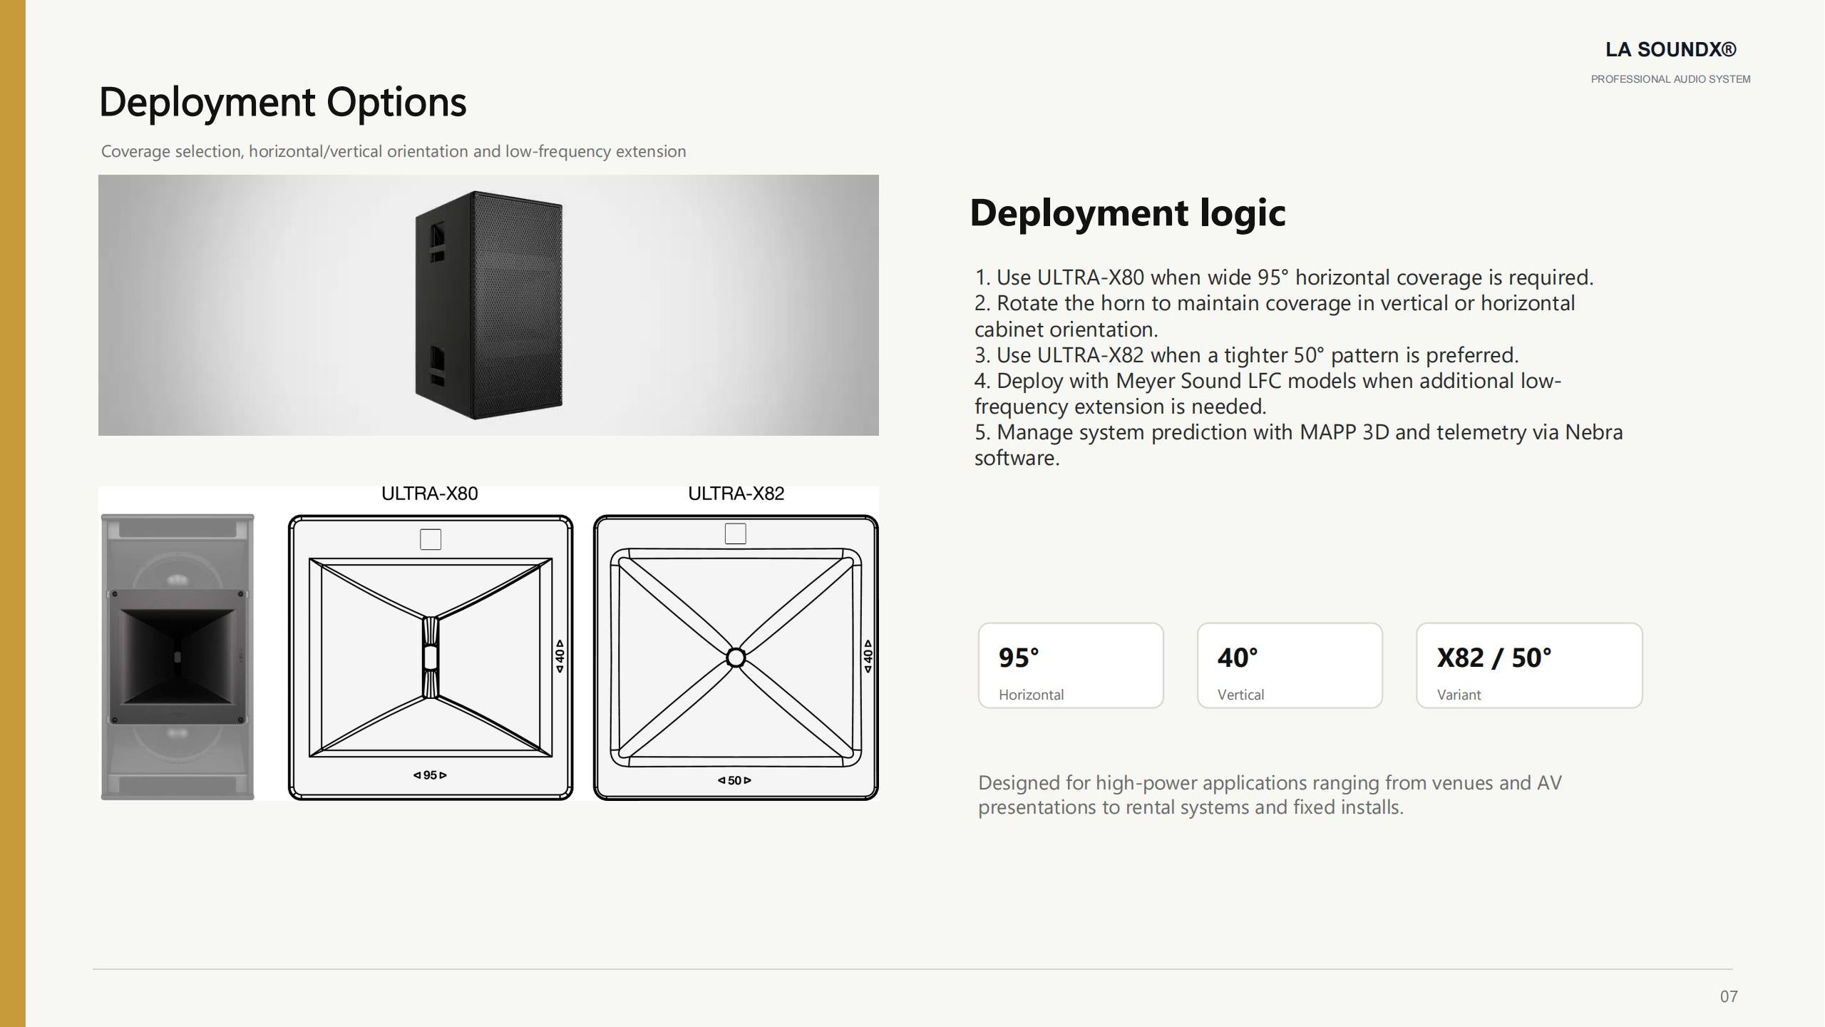
Task: Click list item "Use ULTRA-X80 when wide 95°"
Action: (x=1284, y=277)
